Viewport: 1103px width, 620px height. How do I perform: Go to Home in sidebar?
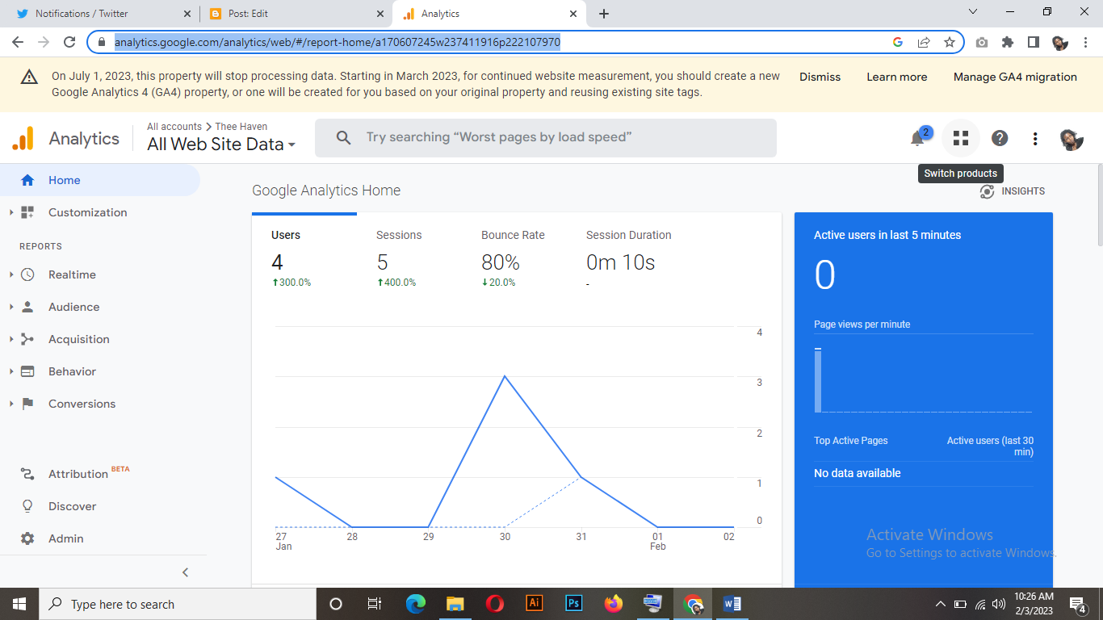tap(100, 180)
